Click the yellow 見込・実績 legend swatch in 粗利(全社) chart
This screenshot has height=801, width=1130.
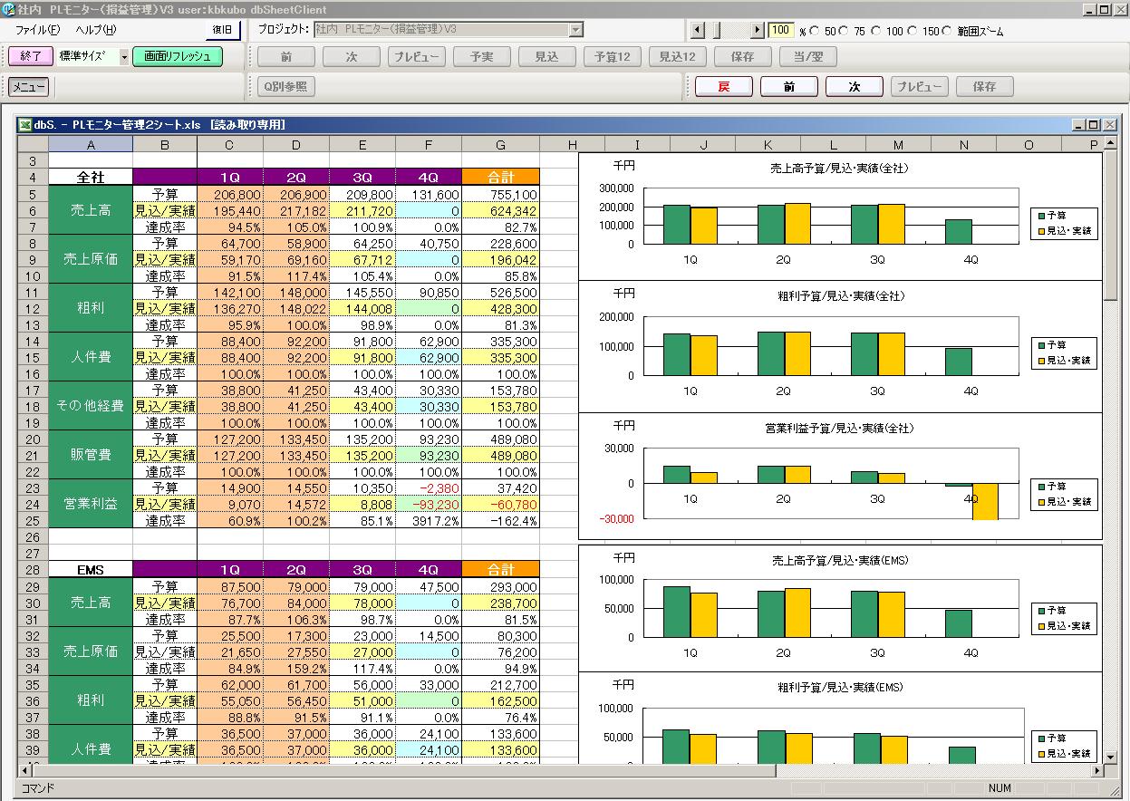[x=1040, y=361]
